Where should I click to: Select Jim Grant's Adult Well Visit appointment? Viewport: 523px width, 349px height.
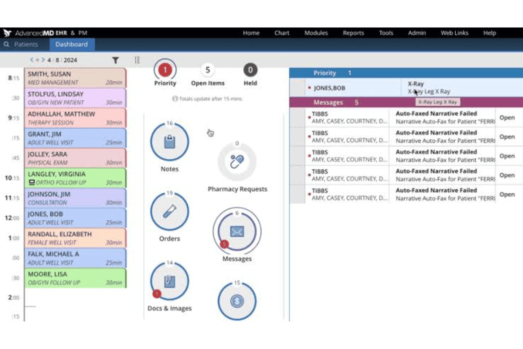[x=75, y=138]
